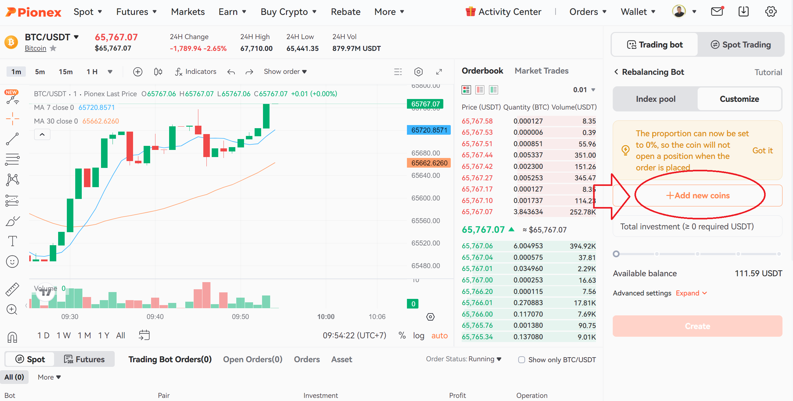Select the horizontal lines Fibonacci tool
The width and height of the screenshot is (793, 401).
point(12,159)
